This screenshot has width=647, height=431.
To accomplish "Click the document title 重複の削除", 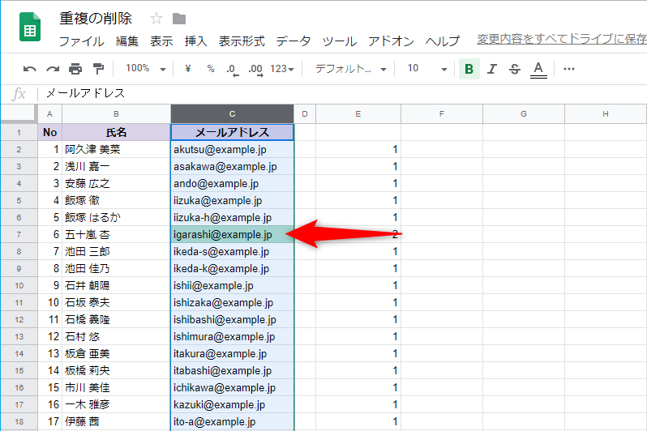I will 96,19.
